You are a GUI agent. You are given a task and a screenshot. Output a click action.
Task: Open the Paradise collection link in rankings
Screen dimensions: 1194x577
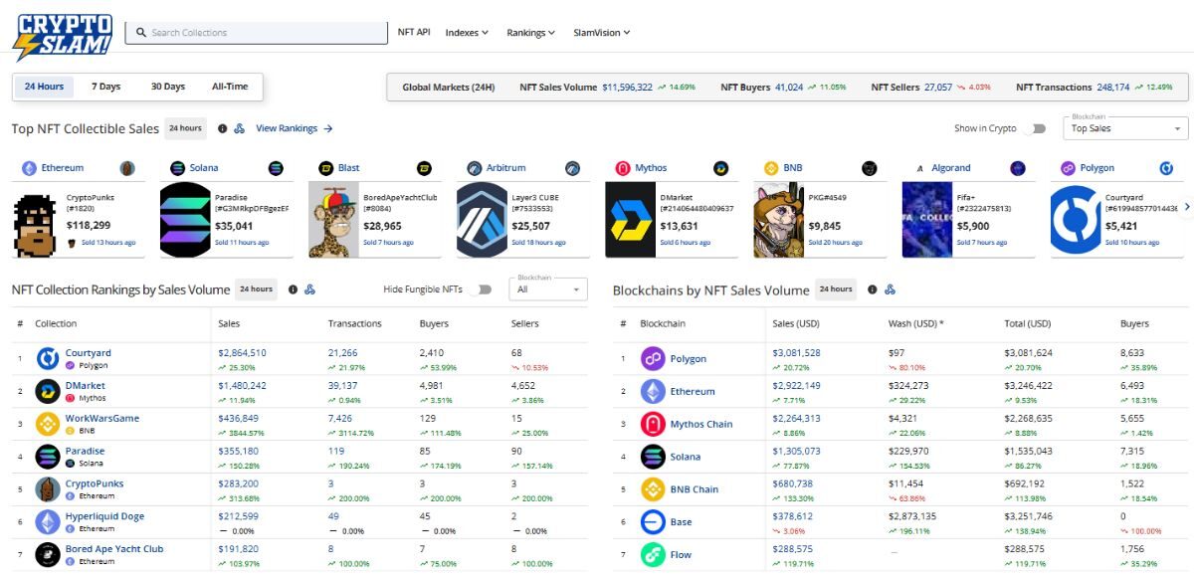[85, 451]
